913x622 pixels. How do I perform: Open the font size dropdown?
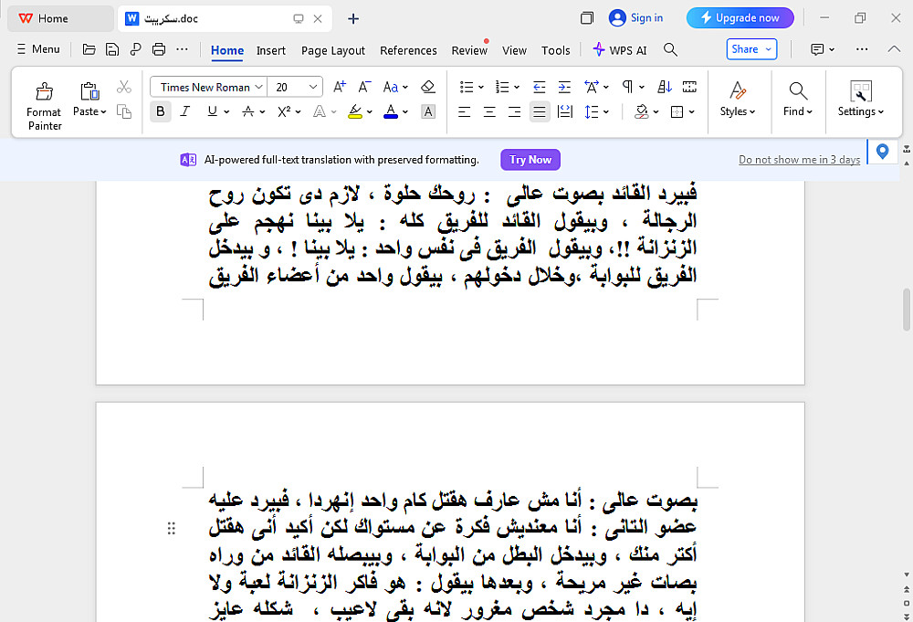tap(312, 88)
